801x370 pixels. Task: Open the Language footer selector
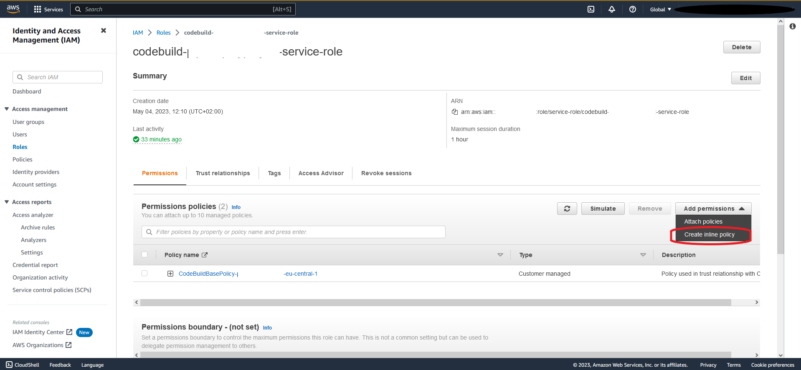92,365
